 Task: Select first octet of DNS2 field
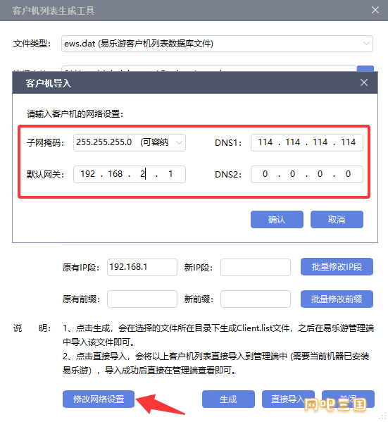[265, 174]
